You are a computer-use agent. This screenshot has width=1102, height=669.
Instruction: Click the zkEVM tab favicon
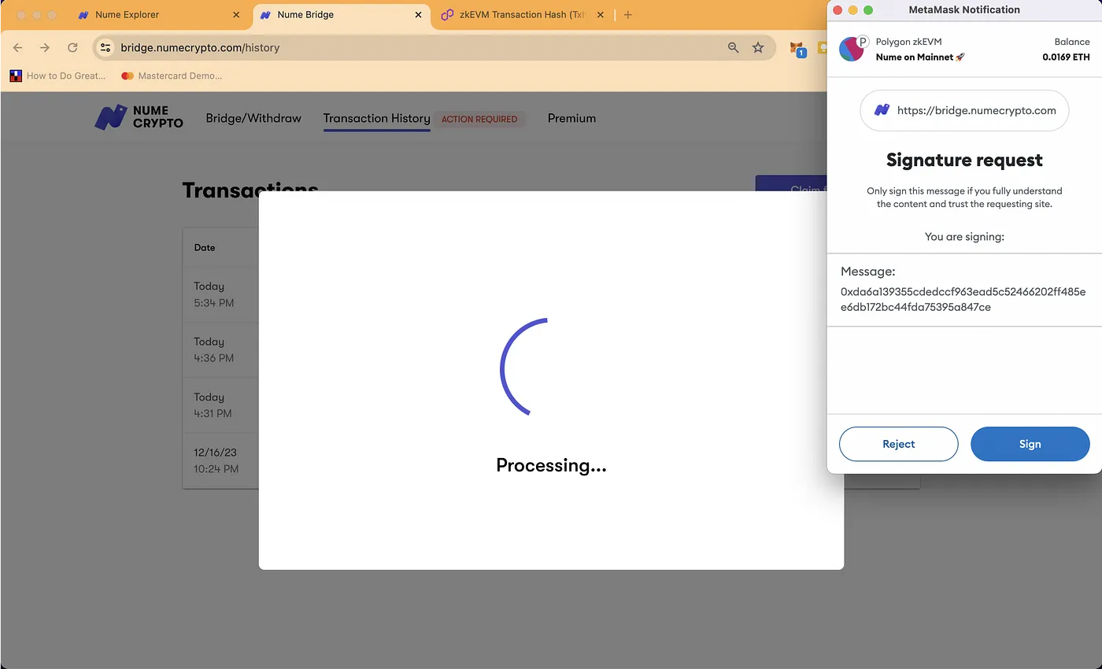447,15
